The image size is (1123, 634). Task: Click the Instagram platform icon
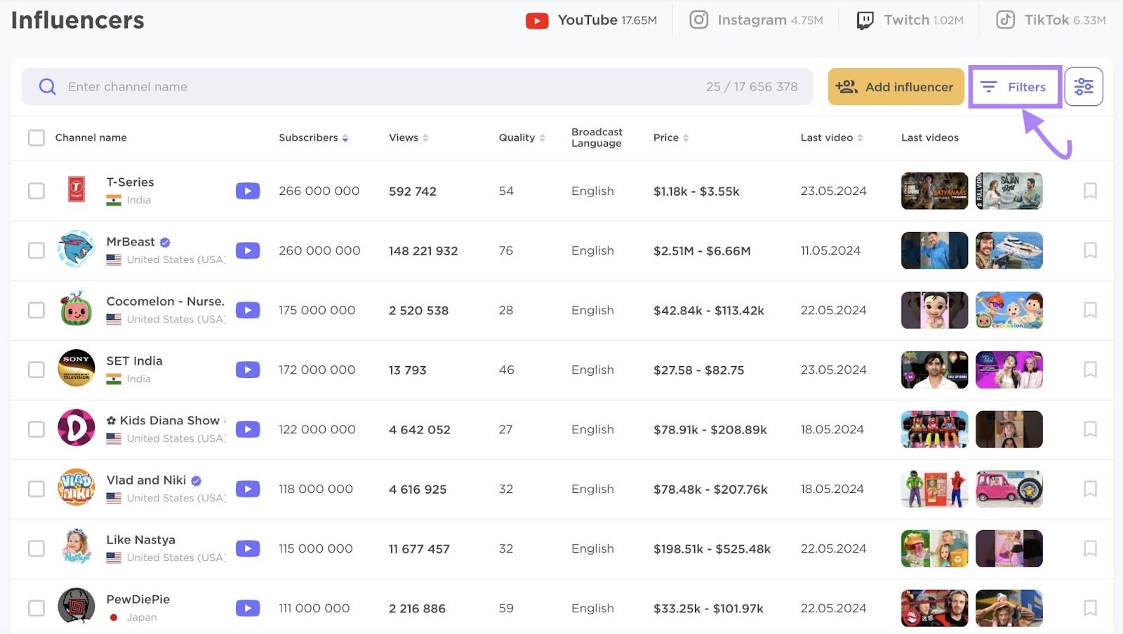(x=699, y=20)
